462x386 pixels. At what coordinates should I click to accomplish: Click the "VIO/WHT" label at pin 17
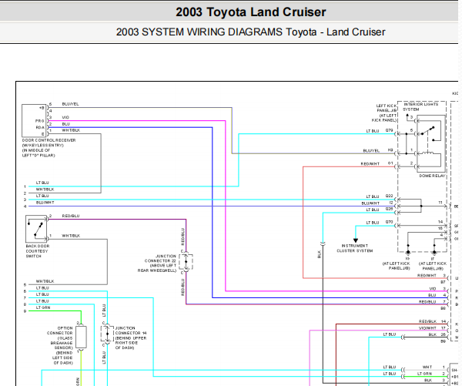point(427,328)
